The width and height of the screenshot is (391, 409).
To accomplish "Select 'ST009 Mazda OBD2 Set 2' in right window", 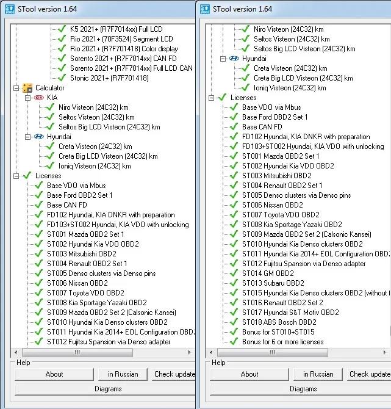I will point(307,234).
